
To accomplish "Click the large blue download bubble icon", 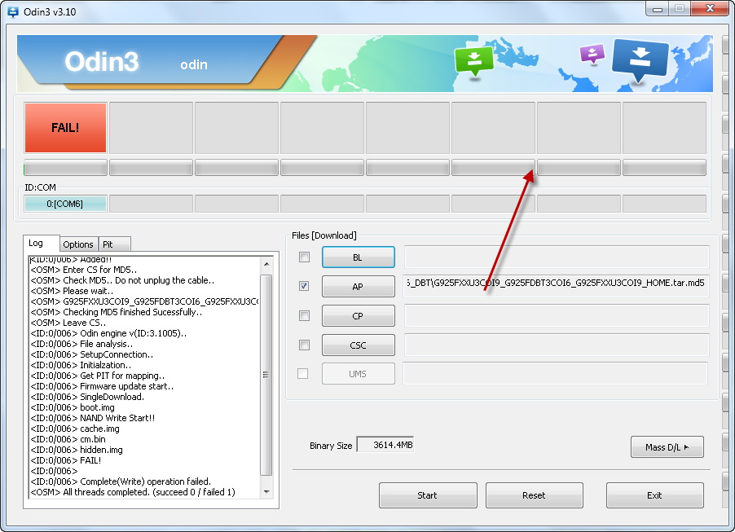I will [640, 61].
